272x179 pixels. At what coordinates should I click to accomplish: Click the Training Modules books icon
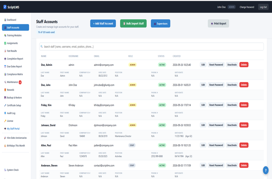[5, 35]
